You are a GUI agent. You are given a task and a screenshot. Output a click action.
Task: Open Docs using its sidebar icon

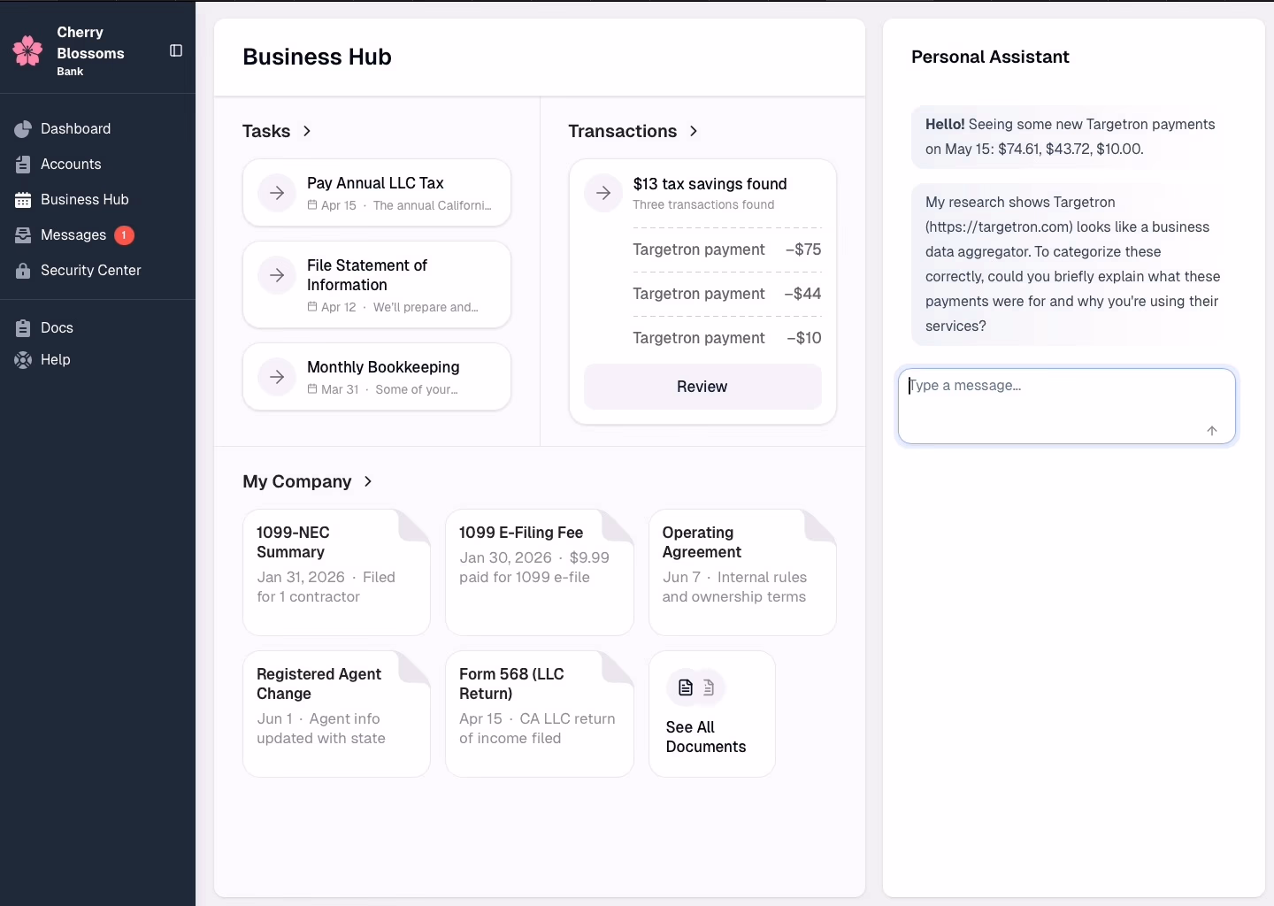pyautogui.click(x=21, y=327)
